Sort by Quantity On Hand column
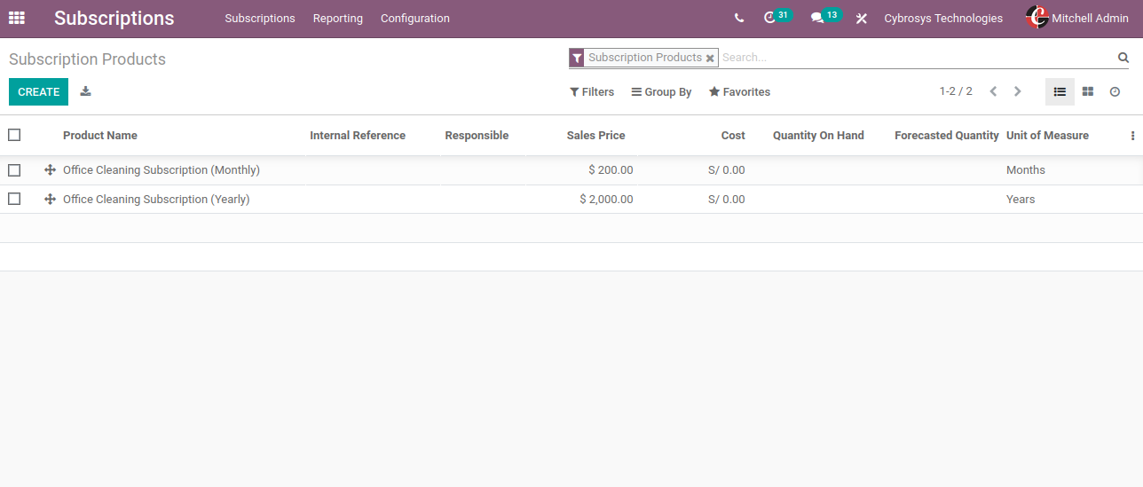The height and width of the screenshot is (487, 1143). (x=818, y=136)
